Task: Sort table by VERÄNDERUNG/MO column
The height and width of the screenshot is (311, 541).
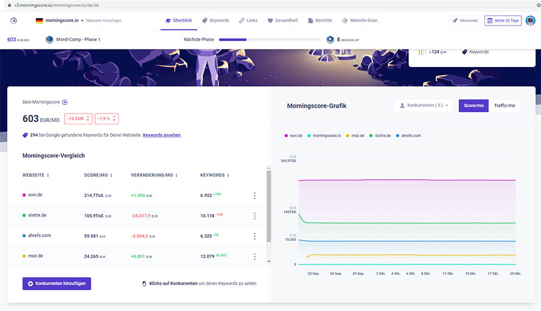Action: tap(154, 176)
